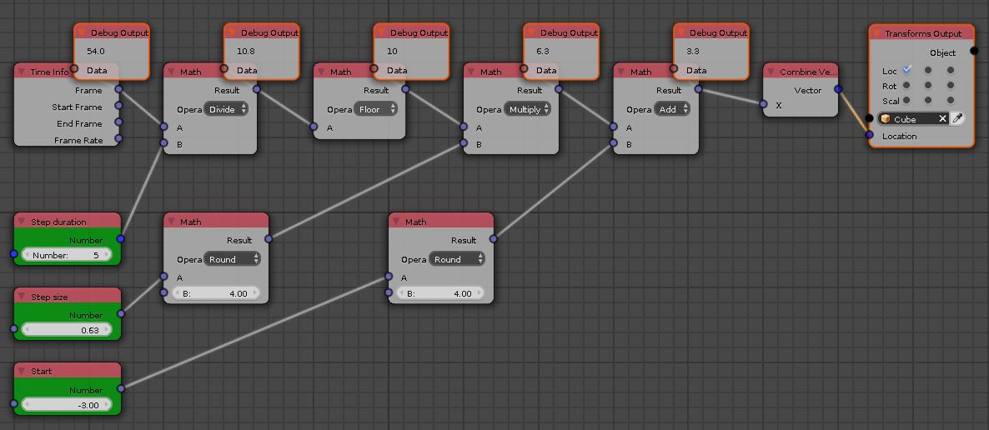Collapse the Transforms Output node
The width and height of the screenshot is (989, 430).
(x=876, y=33)
